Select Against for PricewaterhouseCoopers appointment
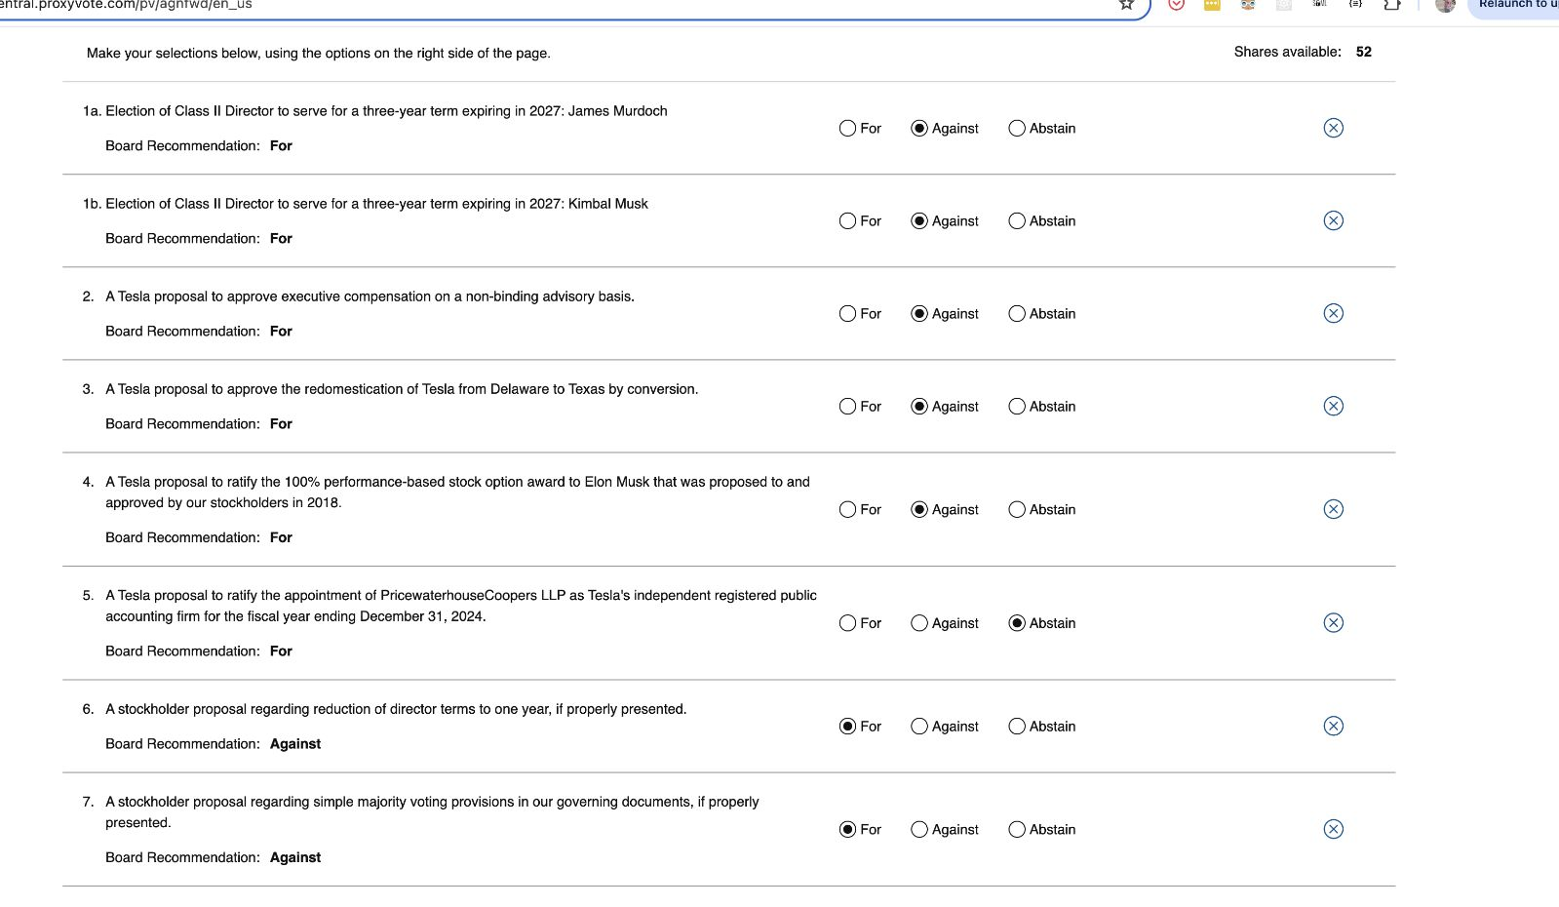 (918, 623)
